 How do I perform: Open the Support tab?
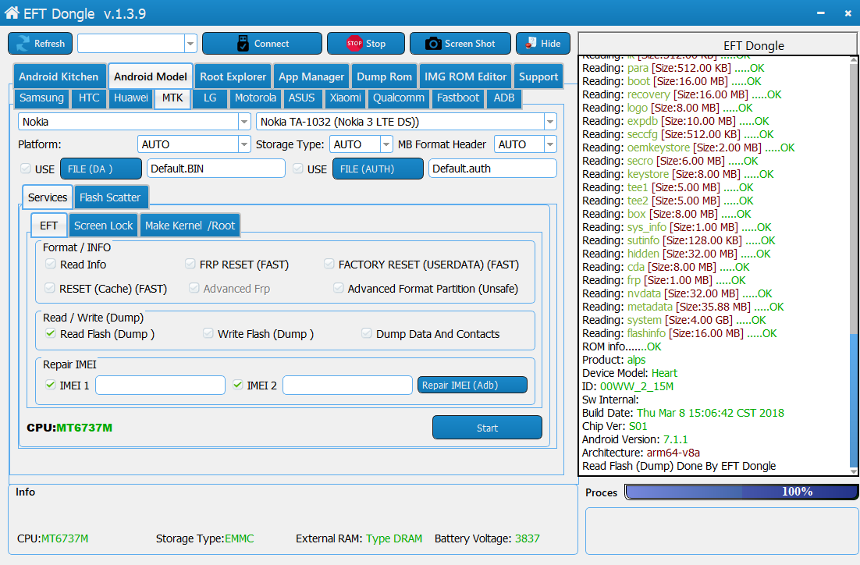(538, 76)
